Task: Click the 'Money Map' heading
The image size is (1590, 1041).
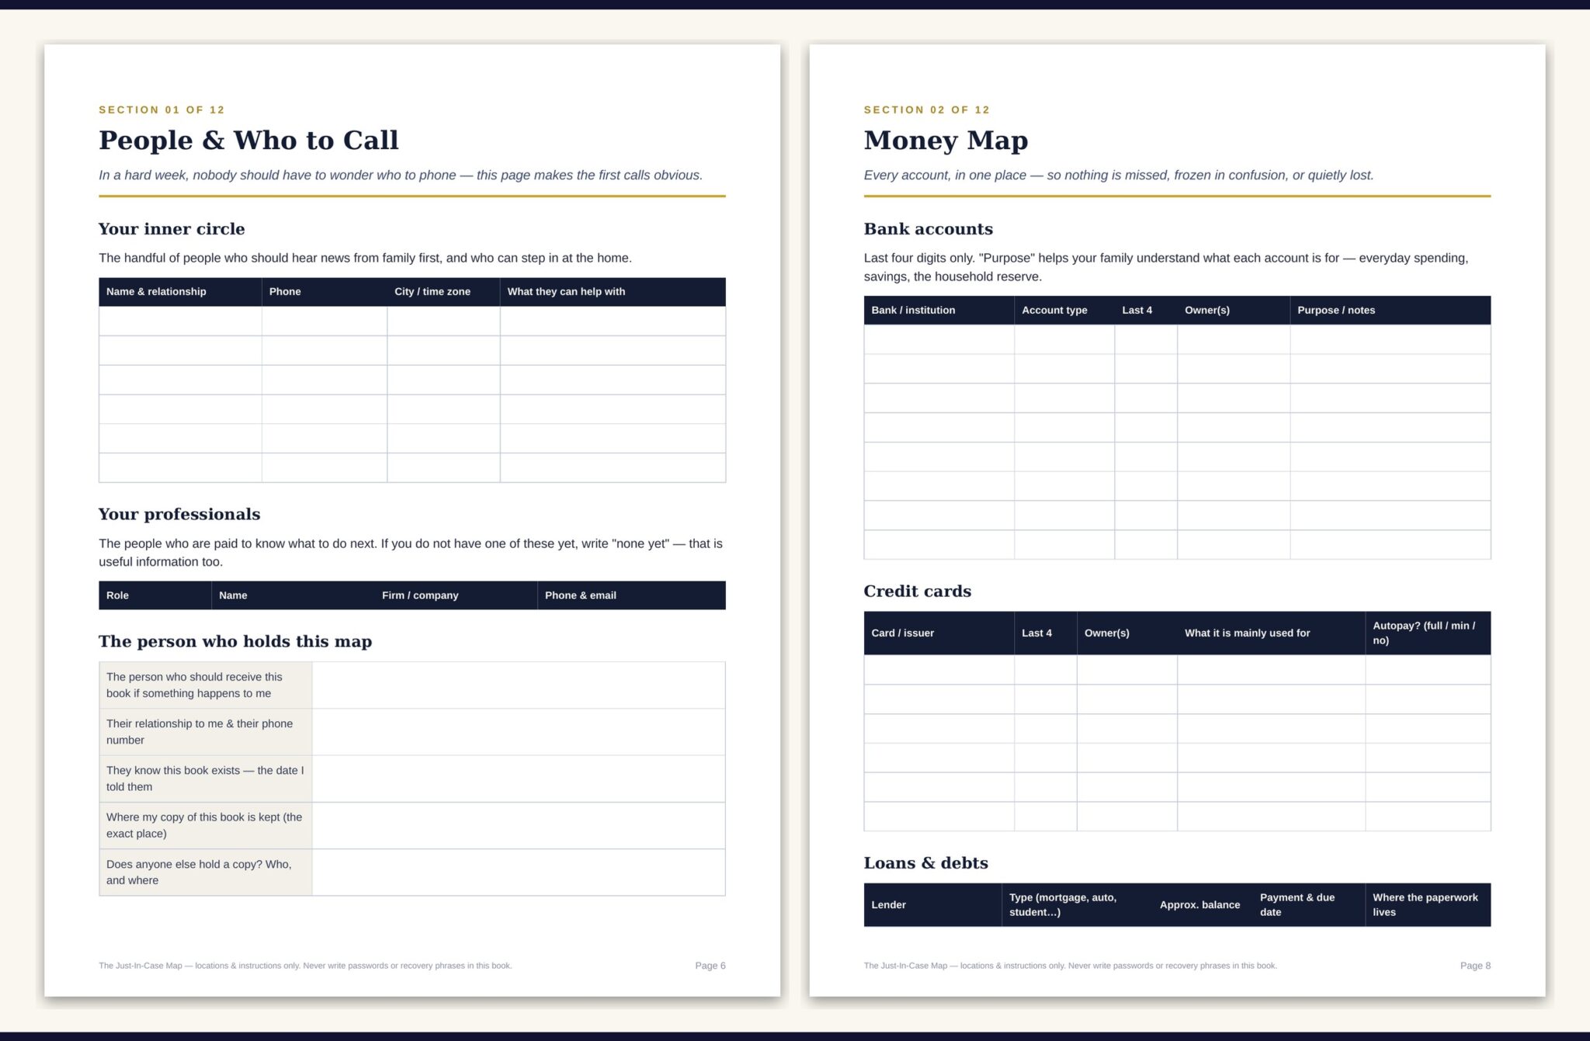Action: click(x=946, y=141)
